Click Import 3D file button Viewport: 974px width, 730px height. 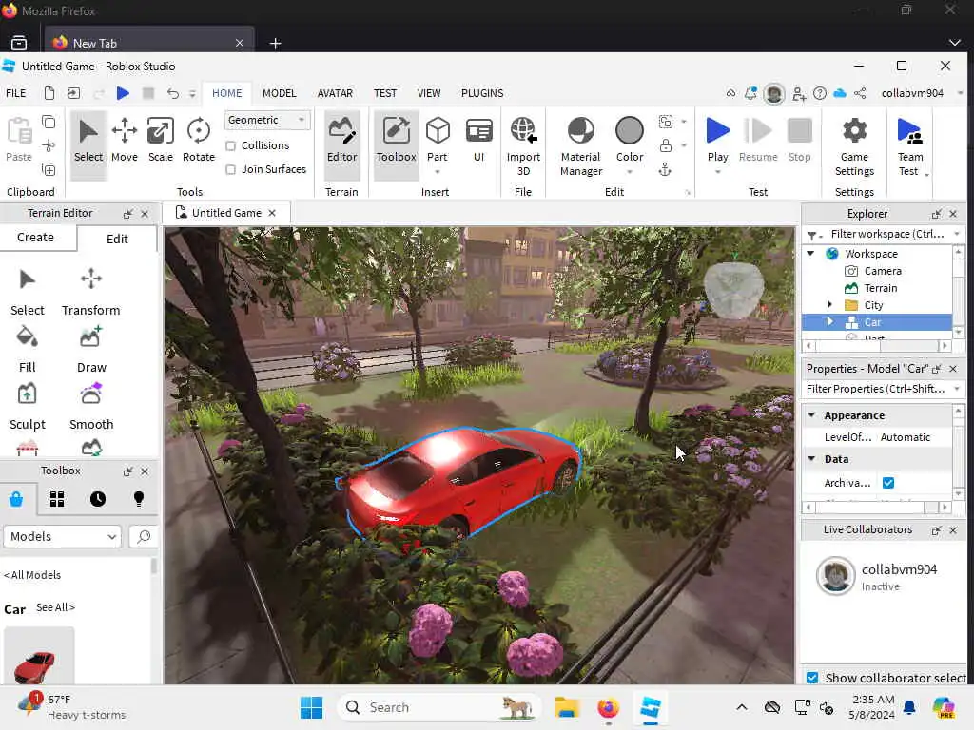point(523,146)
